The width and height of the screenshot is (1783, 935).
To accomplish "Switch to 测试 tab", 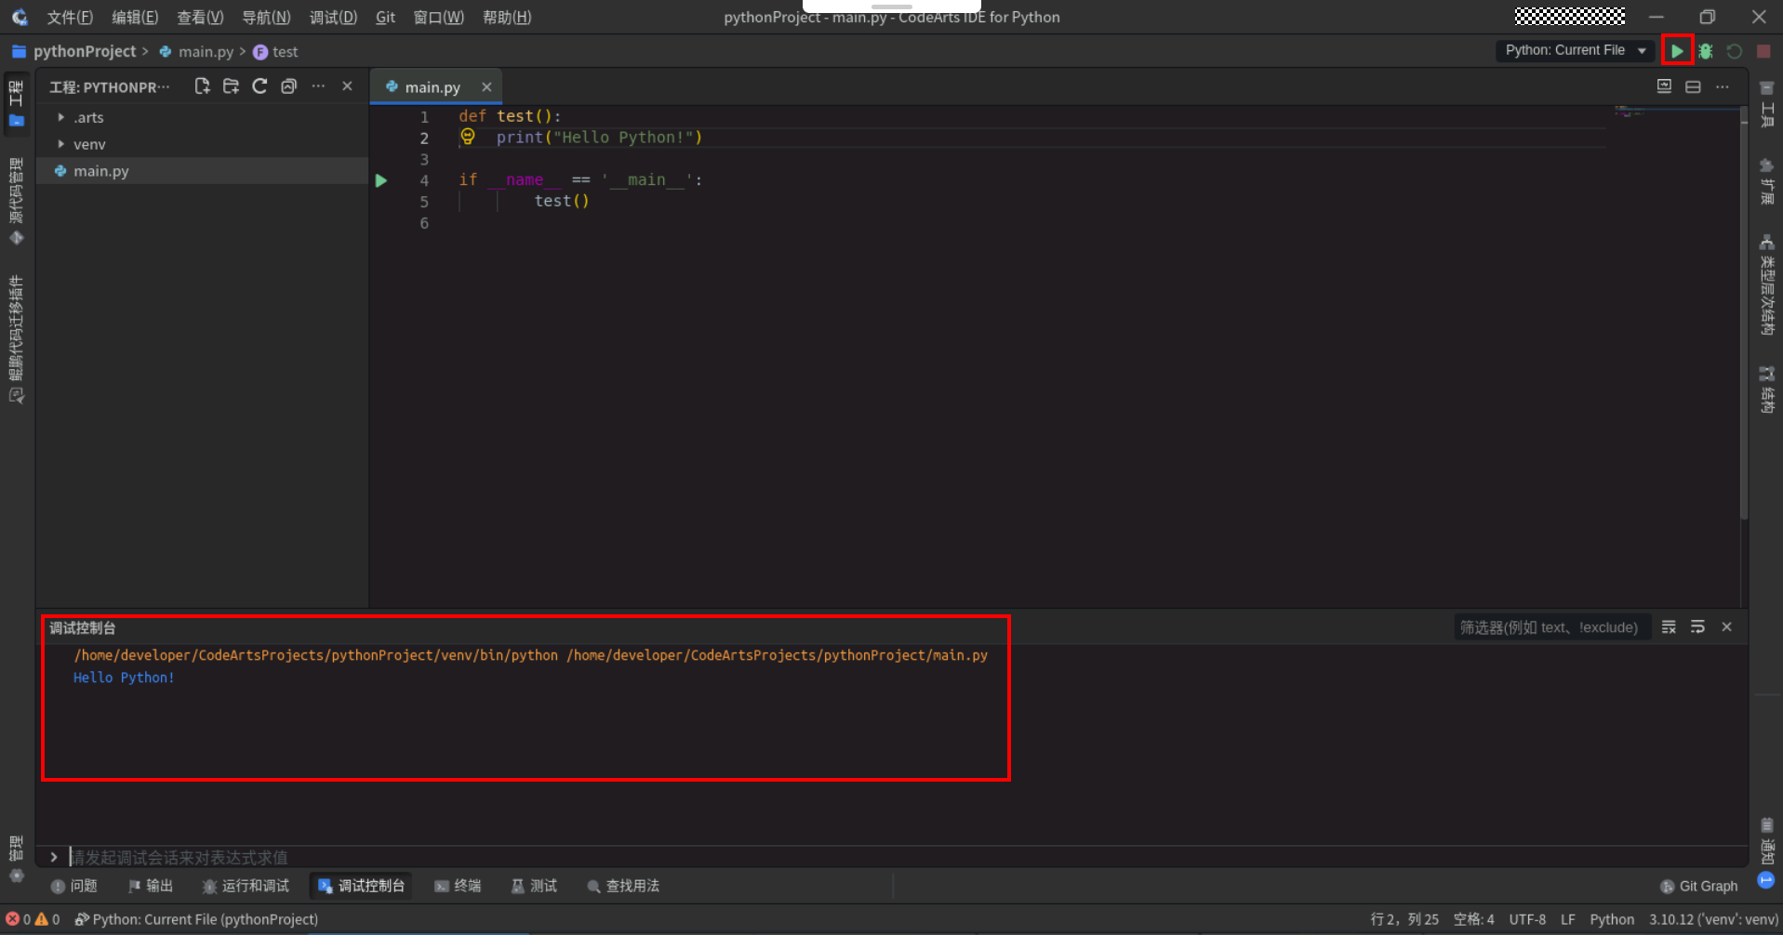I will point(534,886).
